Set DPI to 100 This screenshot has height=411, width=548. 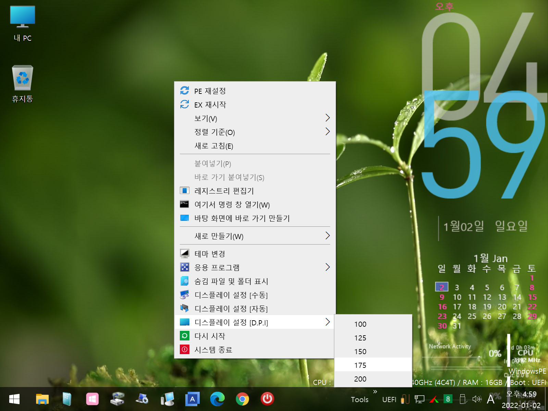coord(373,324)
